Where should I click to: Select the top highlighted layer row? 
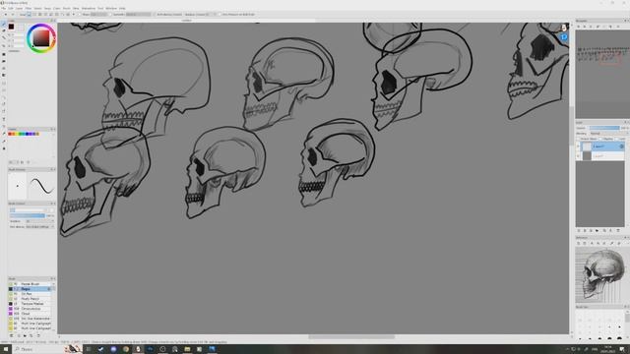[600, 147]
